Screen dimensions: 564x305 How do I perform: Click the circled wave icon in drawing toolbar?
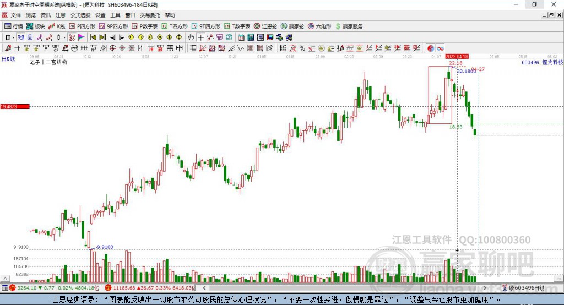(74, 48)
